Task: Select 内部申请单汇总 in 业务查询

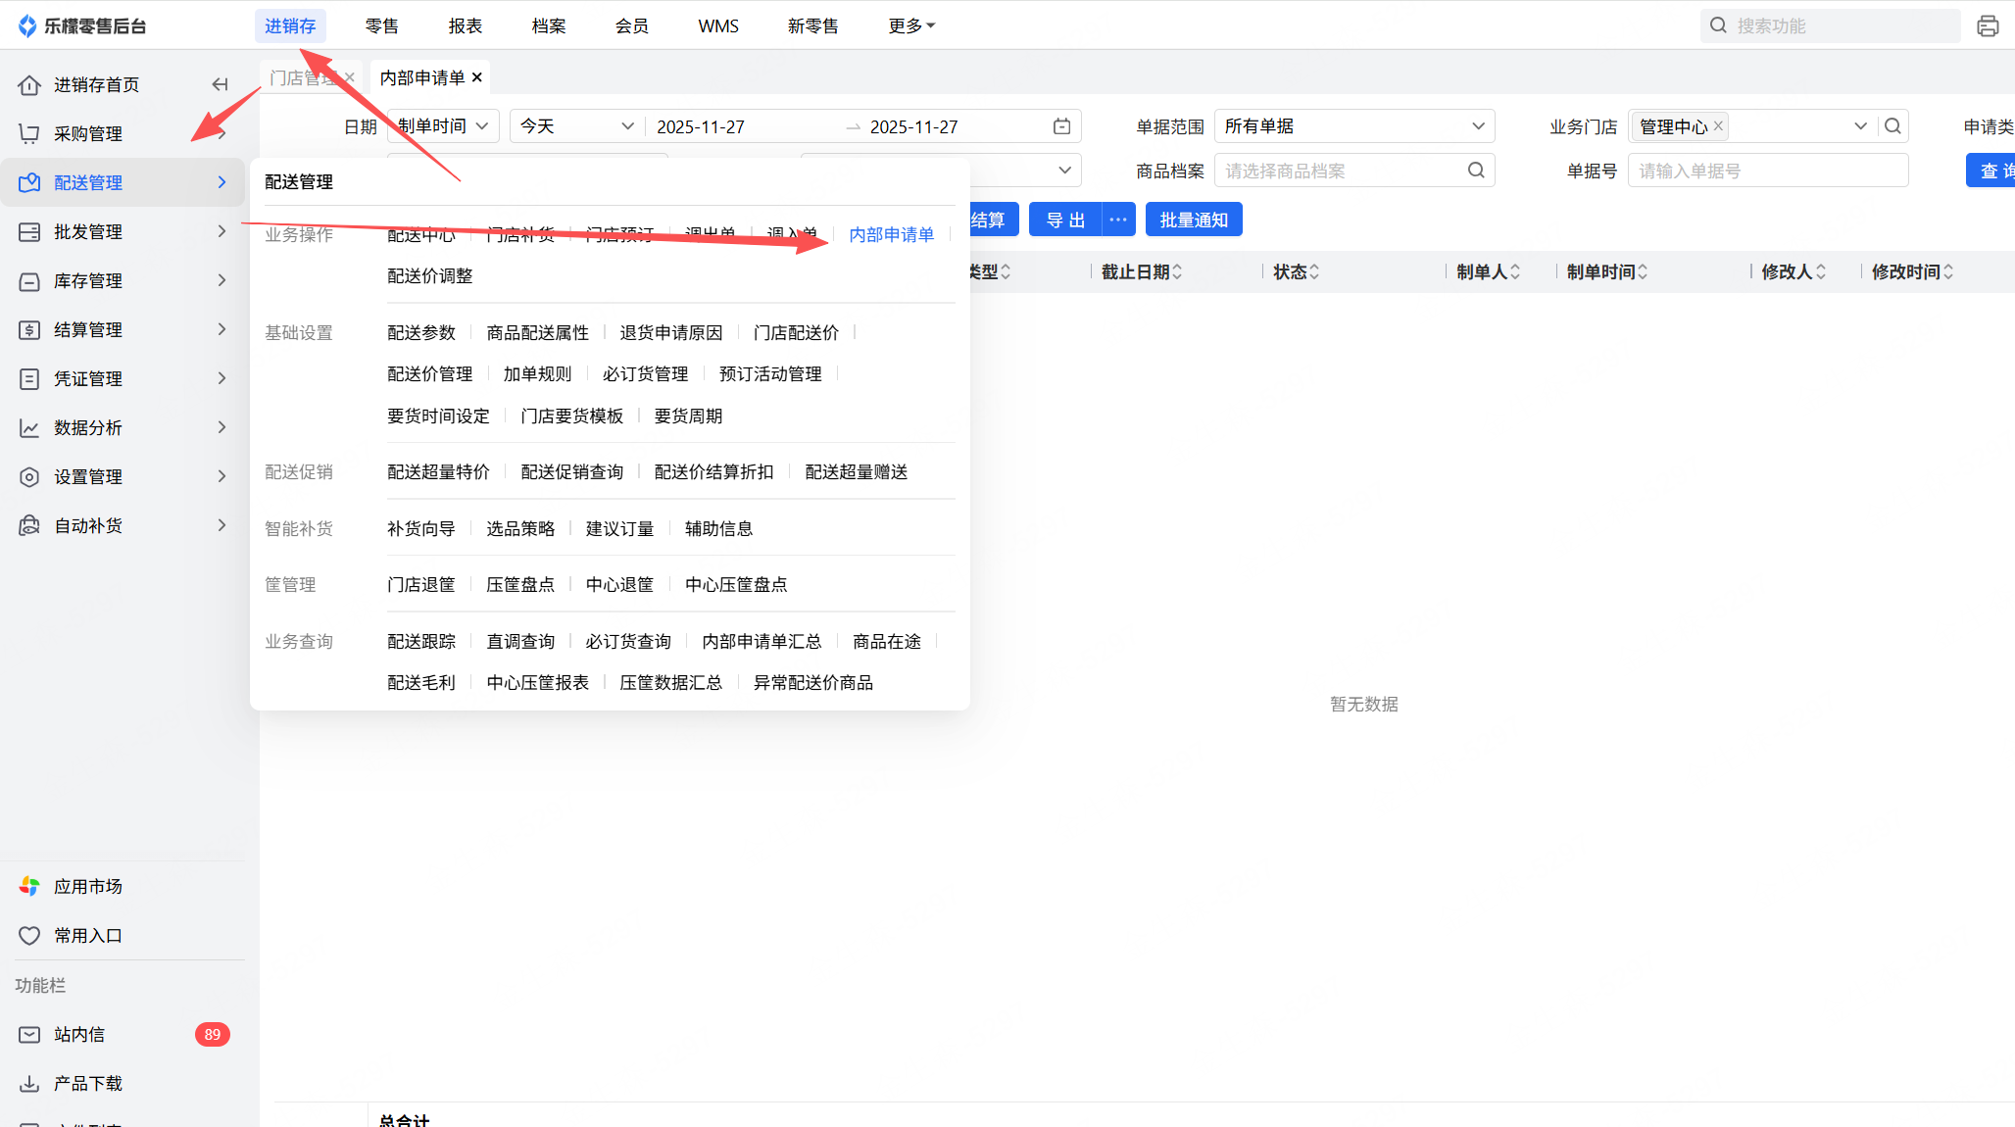Action: pos(762,641)
